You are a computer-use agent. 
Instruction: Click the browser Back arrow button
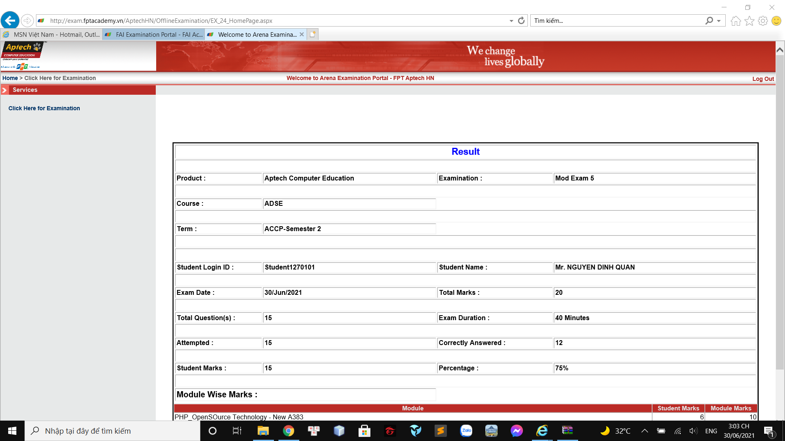[x=10, y=20]
